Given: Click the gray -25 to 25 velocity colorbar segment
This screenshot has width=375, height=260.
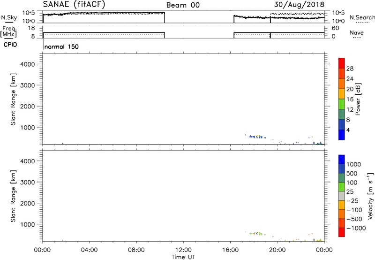Looking at the screenshot, I should [x=342, y=196].
